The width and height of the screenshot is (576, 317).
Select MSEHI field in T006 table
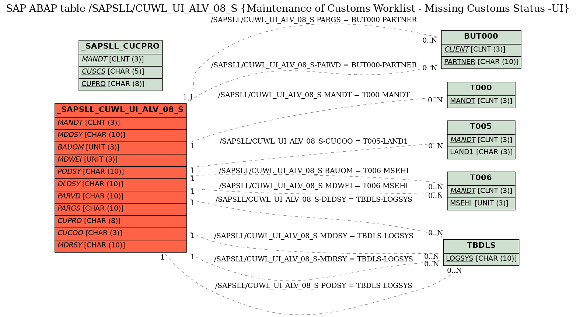coord(481,204)
